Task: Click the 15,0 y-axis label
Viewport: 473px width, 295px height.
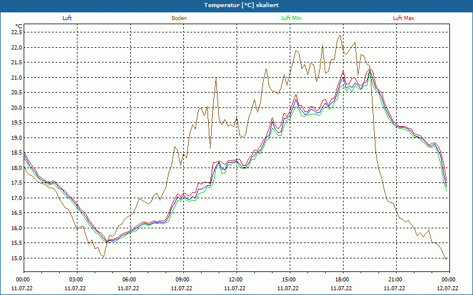Action: tap(17, 258)
